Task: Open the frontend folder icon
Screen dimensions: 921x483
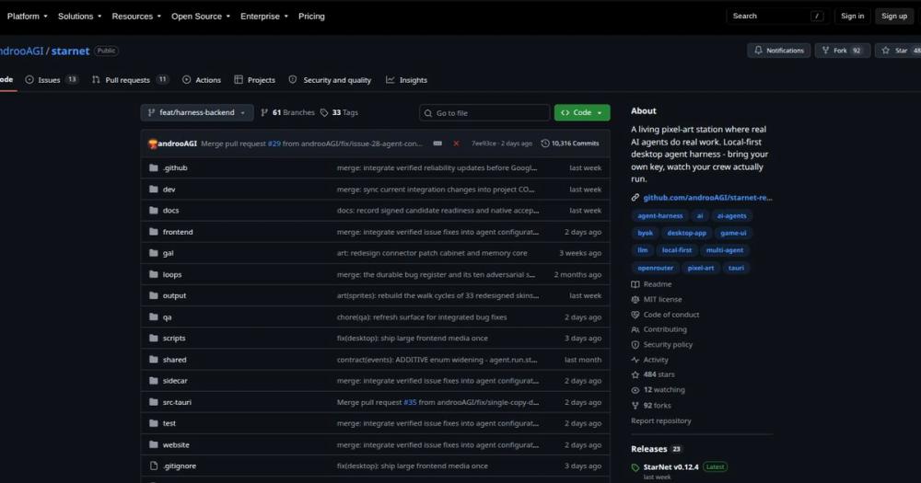Action: click(154, 232)
